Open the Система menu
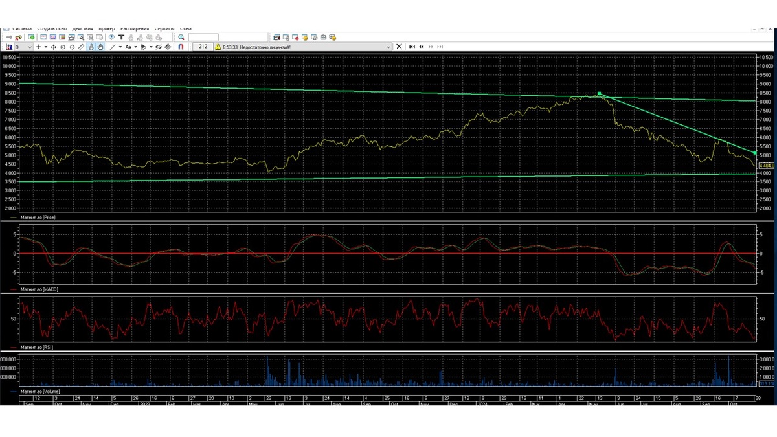This screenshot has width=777, height=437. coord(22,29)
